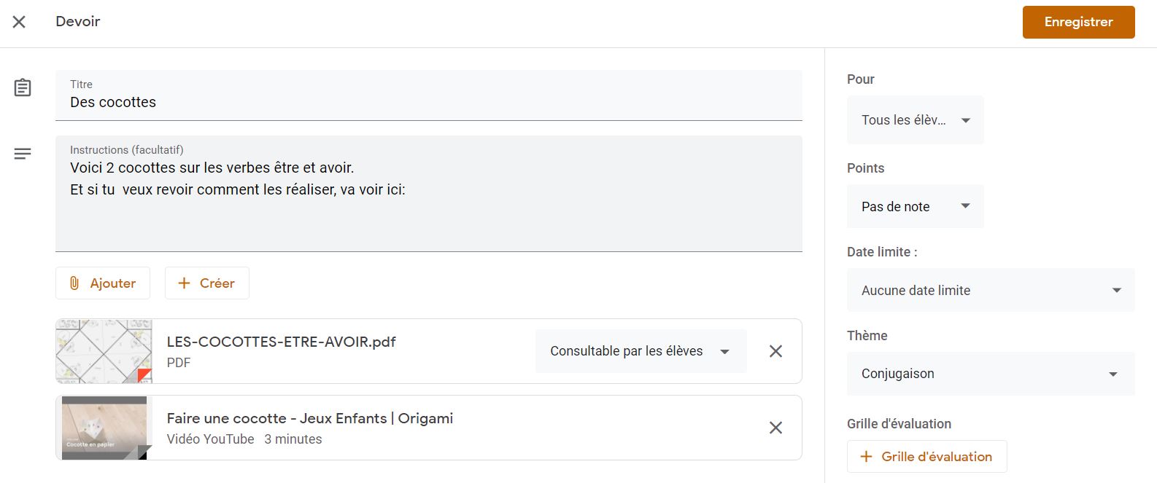Open the PDF file thumbnail
Screen dimensions: 1157x483
[104, 351]
